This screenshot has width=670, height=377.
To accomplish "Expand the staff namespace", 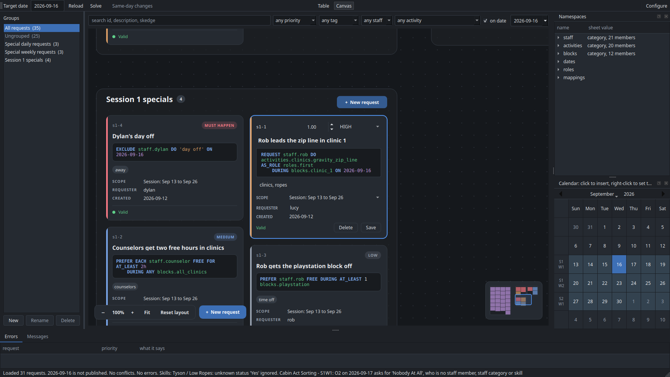I will (558, 37).
